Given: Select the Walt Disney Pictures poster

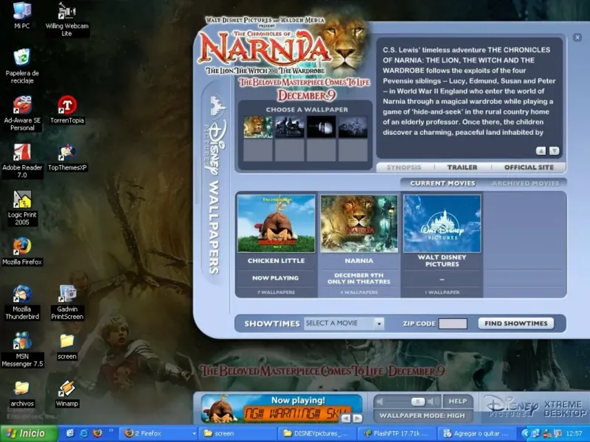Looking at the screenshot, I should pos(442,223).
